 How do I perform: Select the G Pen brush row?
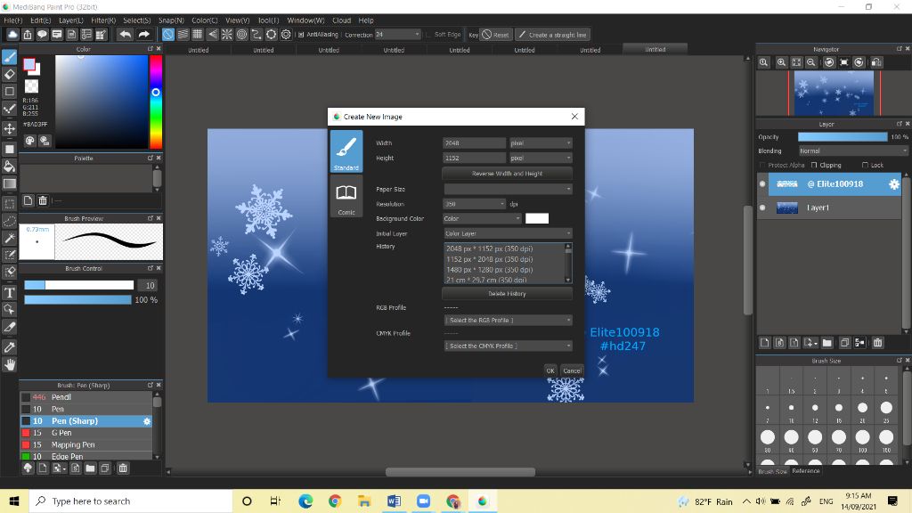coord(86,434)
